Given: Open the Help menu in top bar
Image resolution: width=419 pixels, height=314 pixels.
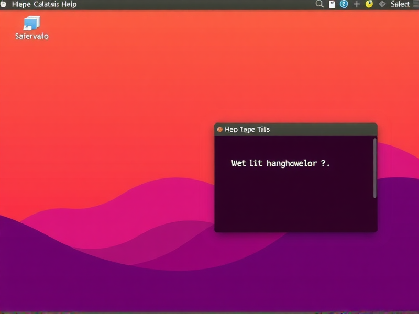Looking at the screenshot, I should (69, 4).
